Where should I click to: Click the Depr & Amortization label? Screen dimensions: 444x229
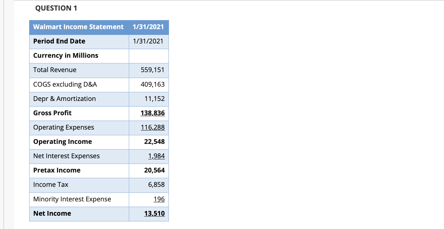point(65,99)
